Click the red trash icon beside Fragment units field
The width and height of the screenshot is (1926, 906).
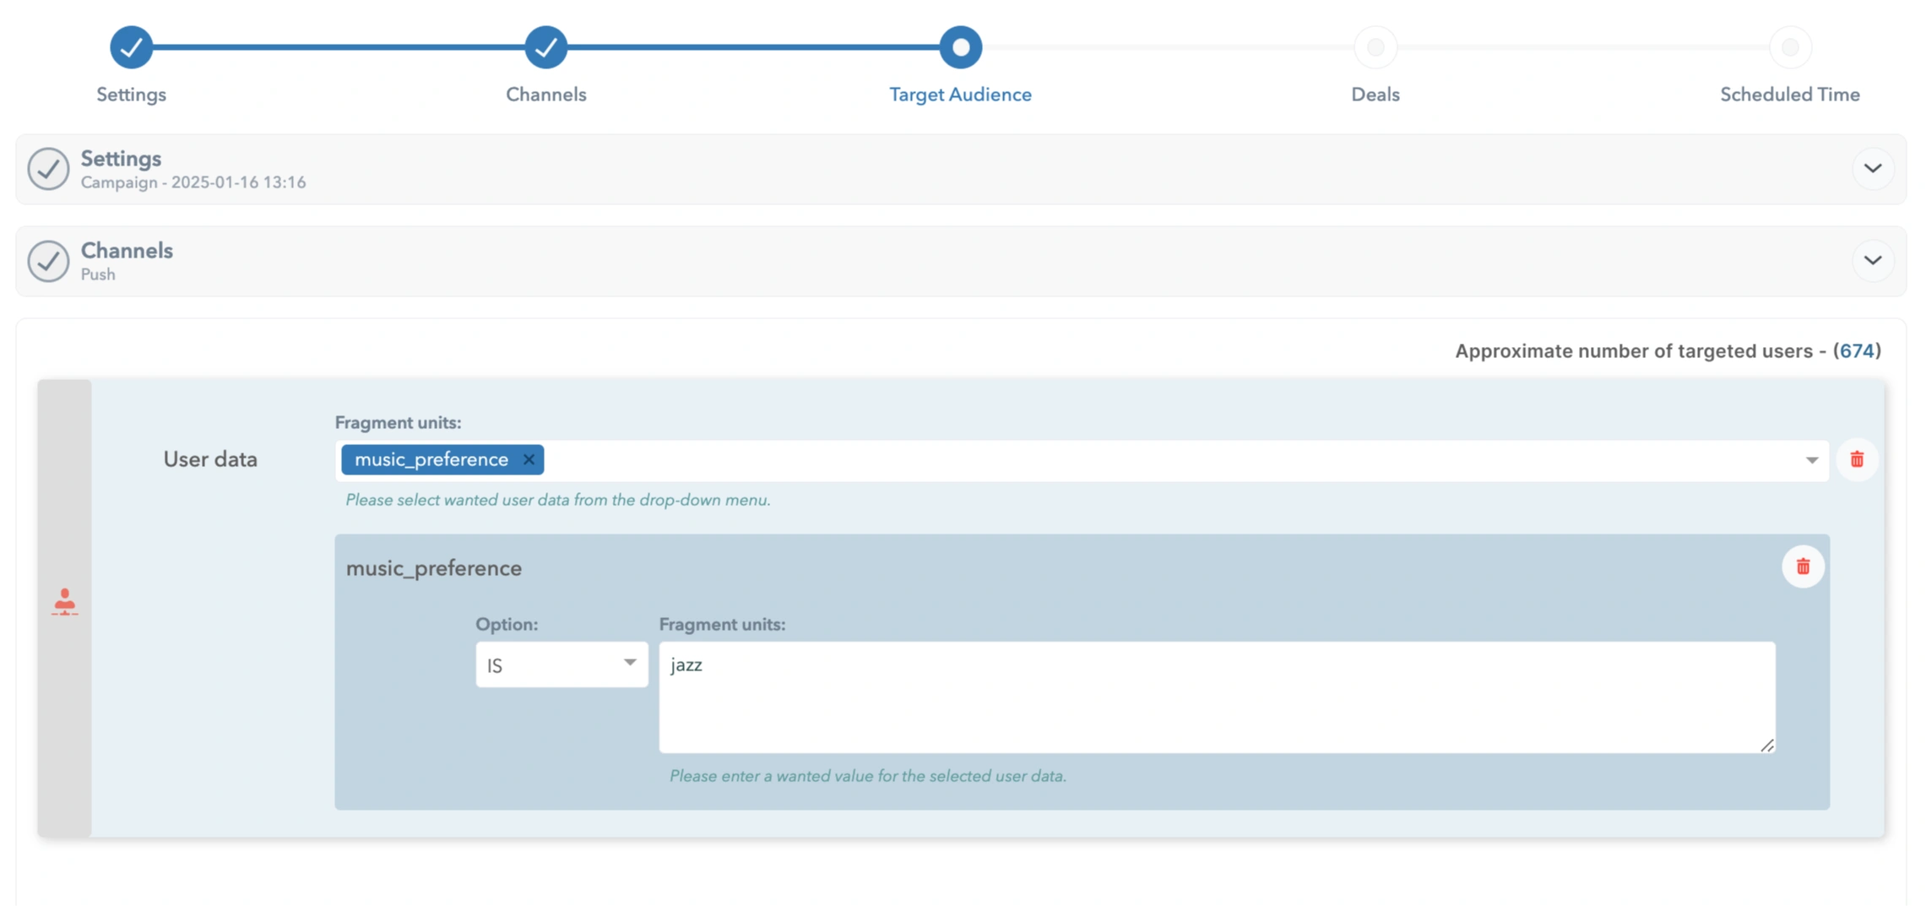pos(1857,459)
